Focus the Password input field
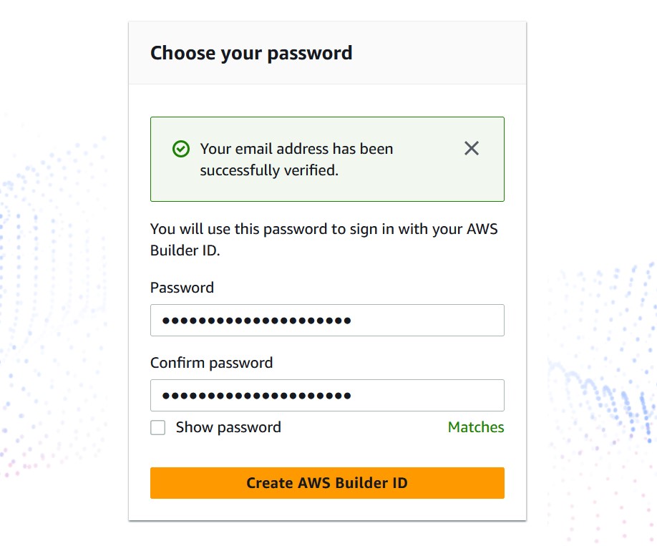 [x=327, y=320]
